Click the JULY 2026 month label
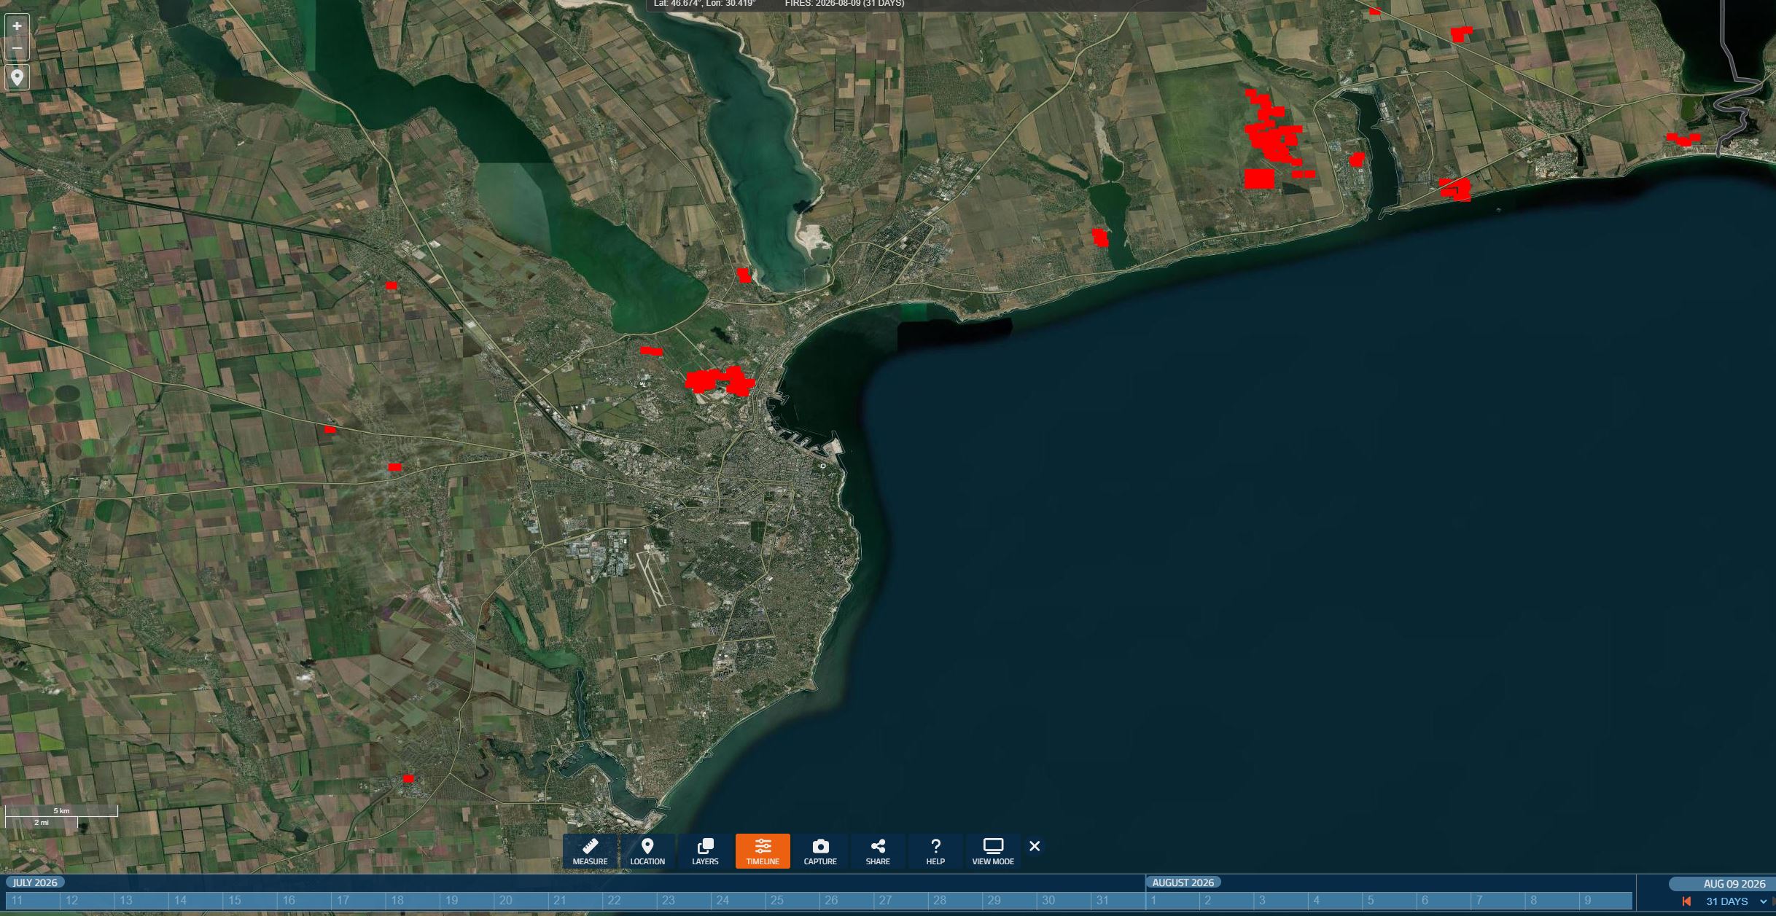 (35, 882)
